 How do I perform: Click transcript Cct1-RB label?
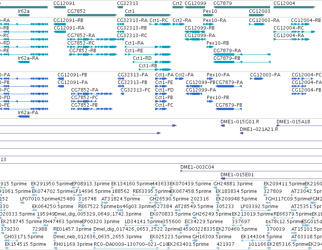click(x=148, y=66)
